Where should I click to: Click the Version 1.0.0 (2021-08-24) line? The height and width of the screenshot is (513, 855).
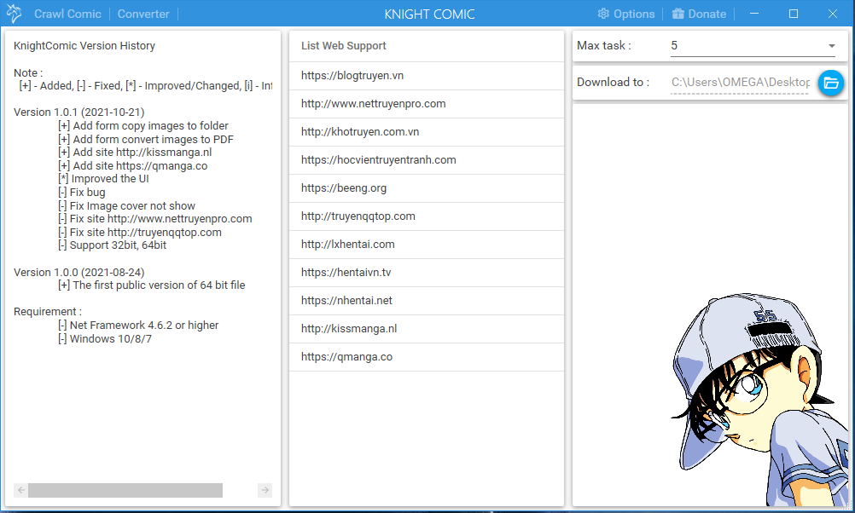tap(79, 273)
